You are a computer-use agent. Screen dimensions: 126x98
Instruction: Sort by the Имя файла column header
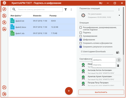[x=16, y=16]
